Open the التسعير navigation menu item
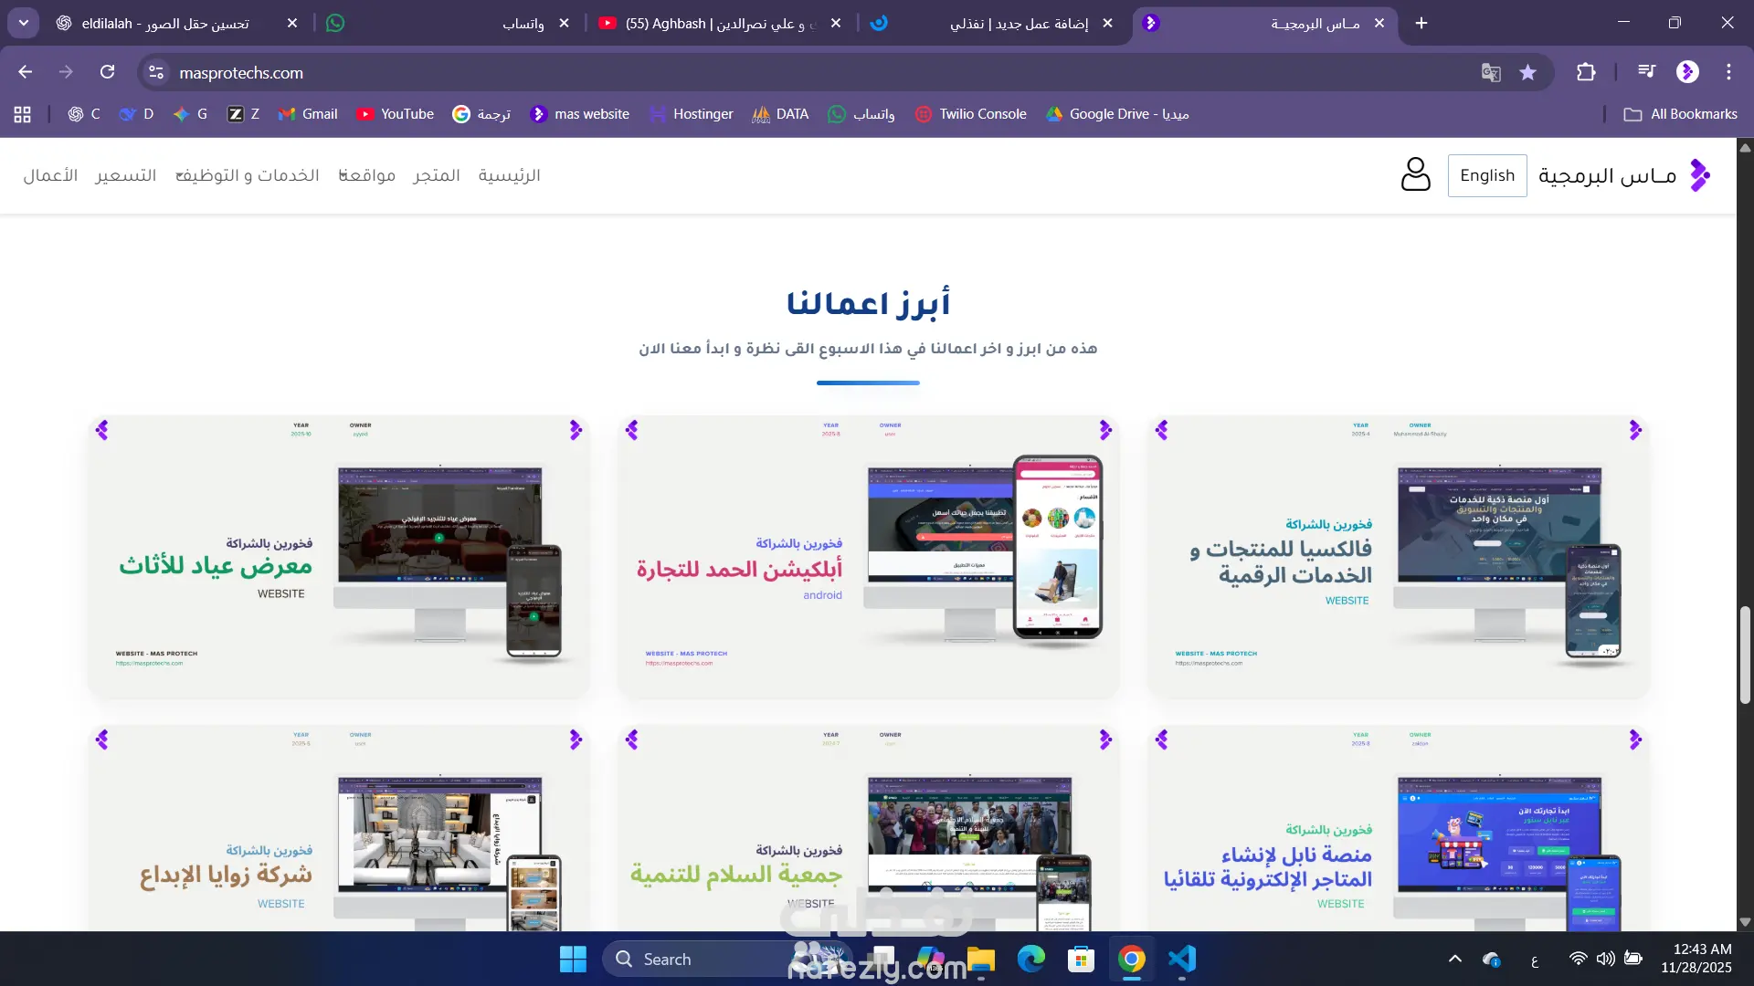 click(126, 175)
